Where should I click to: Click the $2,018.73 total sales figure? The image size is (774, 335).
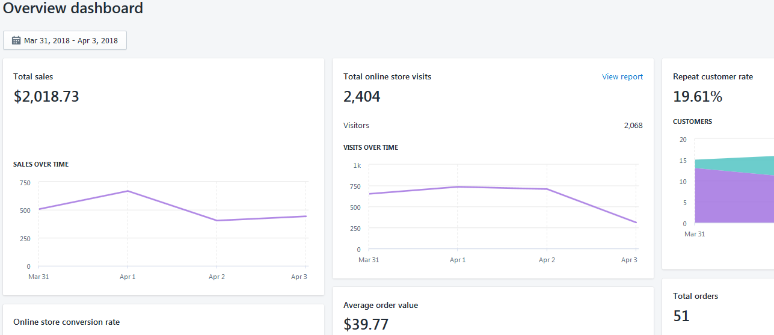46,97
